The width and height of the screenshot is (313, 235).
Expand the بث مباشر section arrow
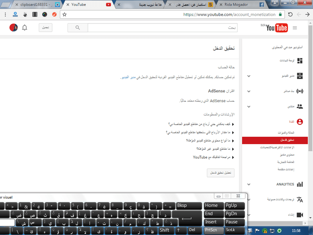point(248,91)
